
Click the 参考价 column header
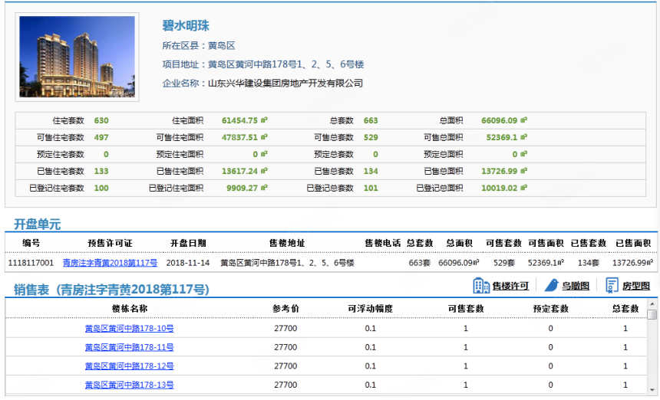tap(285, 309)
